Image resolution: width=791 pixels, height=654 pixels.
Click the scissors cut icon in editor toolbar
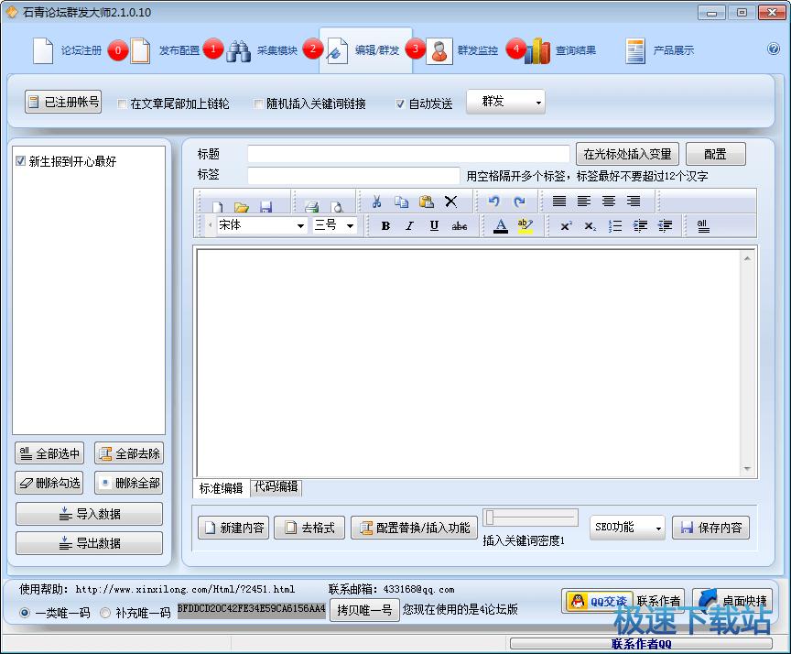coord(375,202)
